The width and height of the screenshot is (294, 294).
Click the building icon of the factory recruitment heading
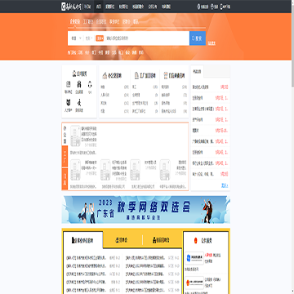tap(136, 76)
